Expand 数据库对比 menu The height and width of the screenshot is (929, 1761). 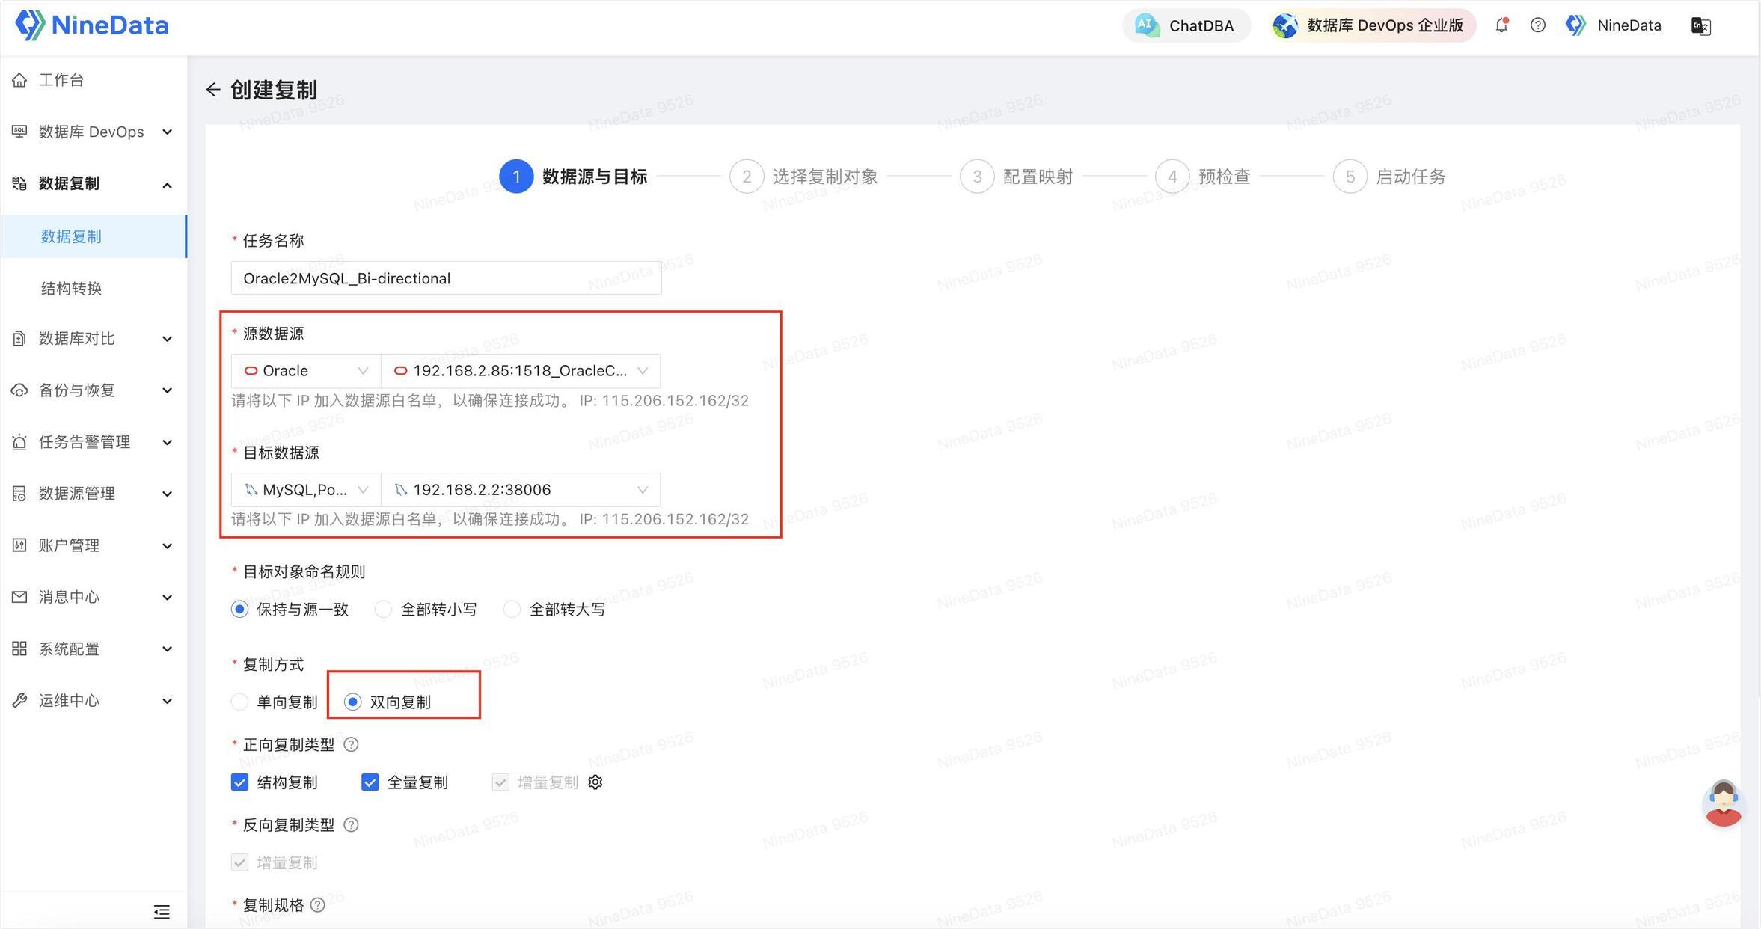(94, 339)
